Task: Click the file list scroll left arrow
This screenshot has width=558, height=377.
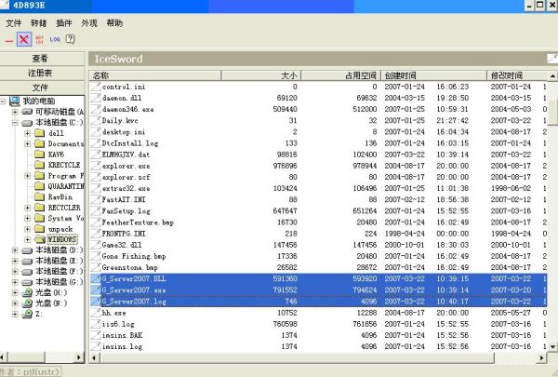Action: tap(94, 357)
